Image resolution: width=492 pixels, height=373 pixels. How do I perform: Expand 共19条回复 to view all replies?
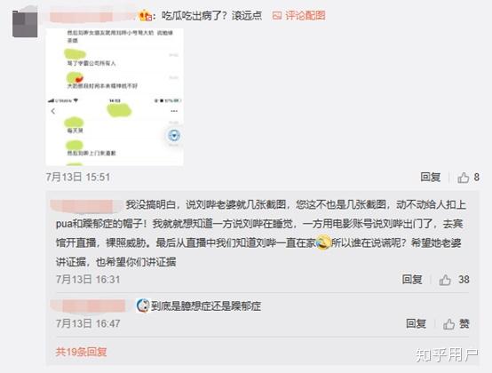click(x=82, y=352)
